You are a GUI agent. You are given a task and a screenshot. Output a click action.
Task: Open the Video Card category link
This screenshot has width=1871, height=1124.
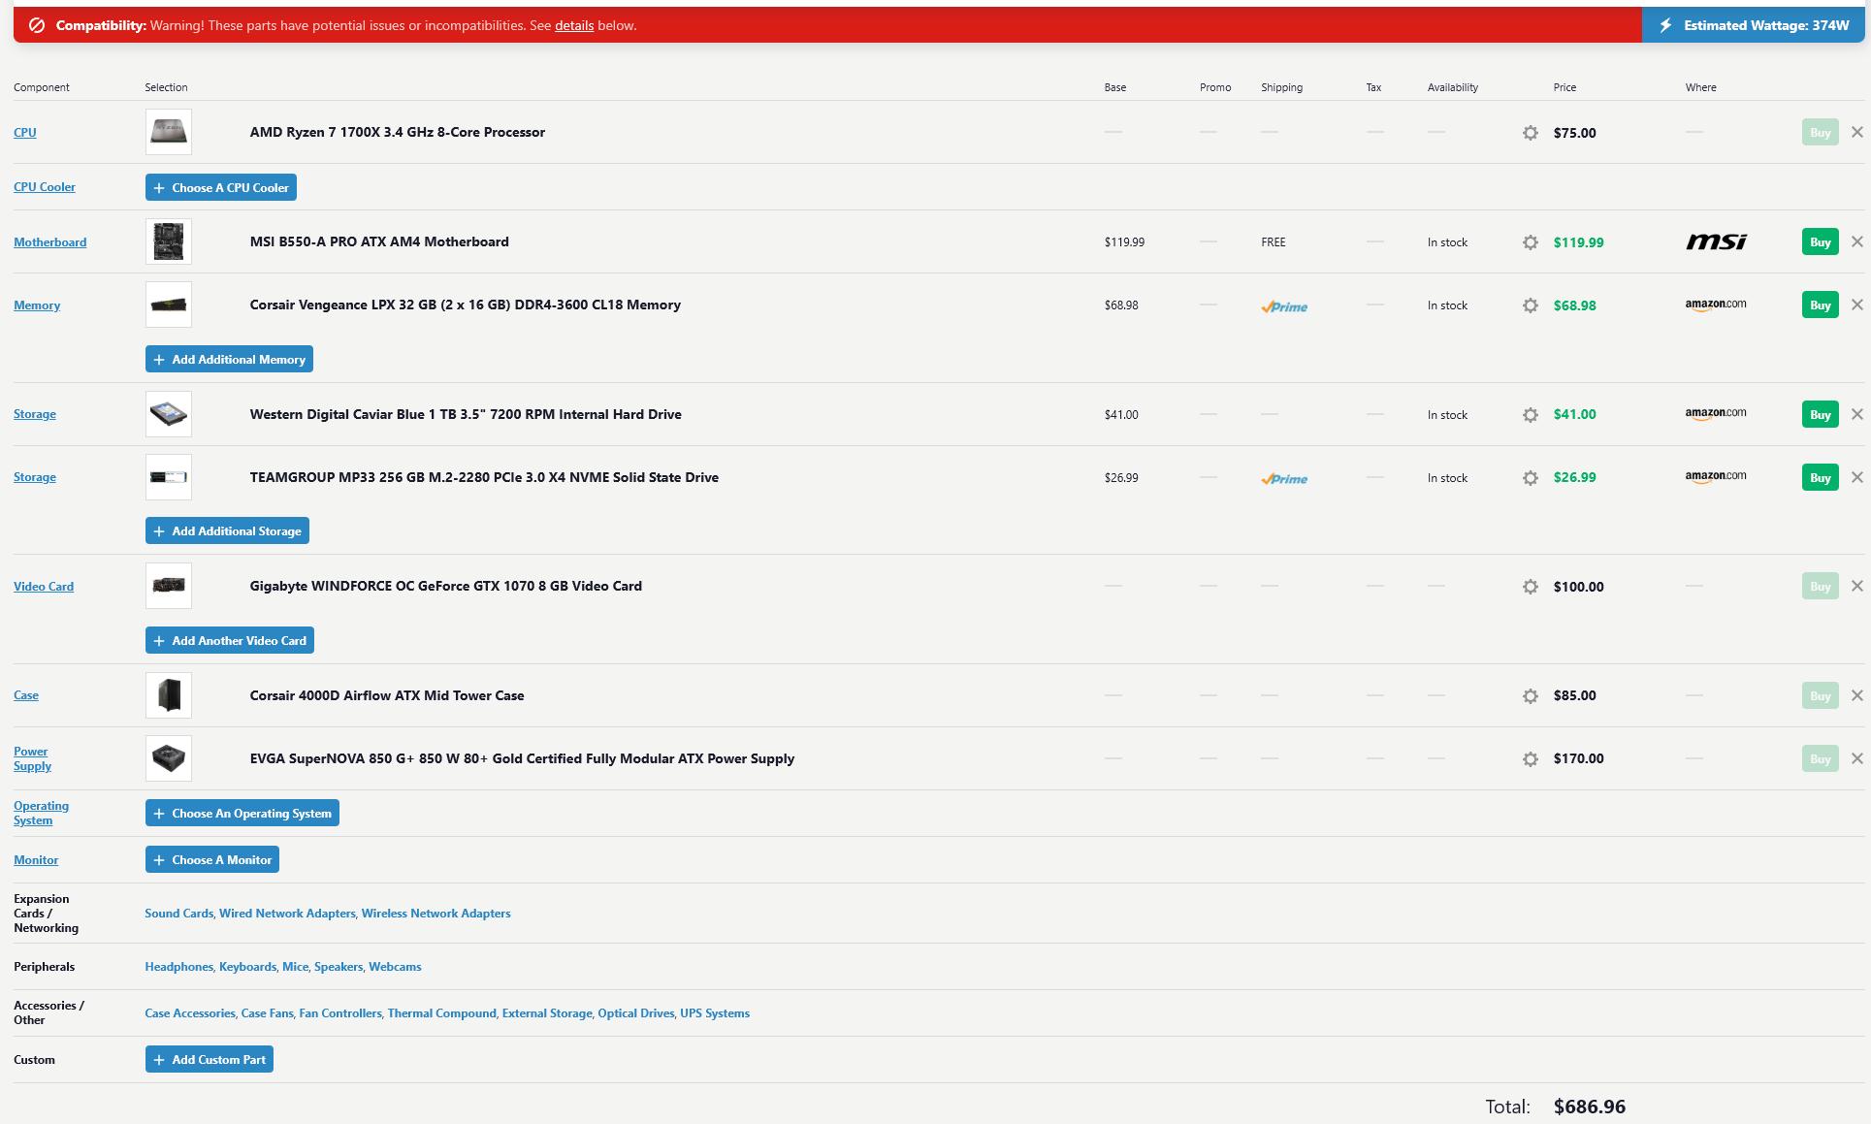click(44, 586)
